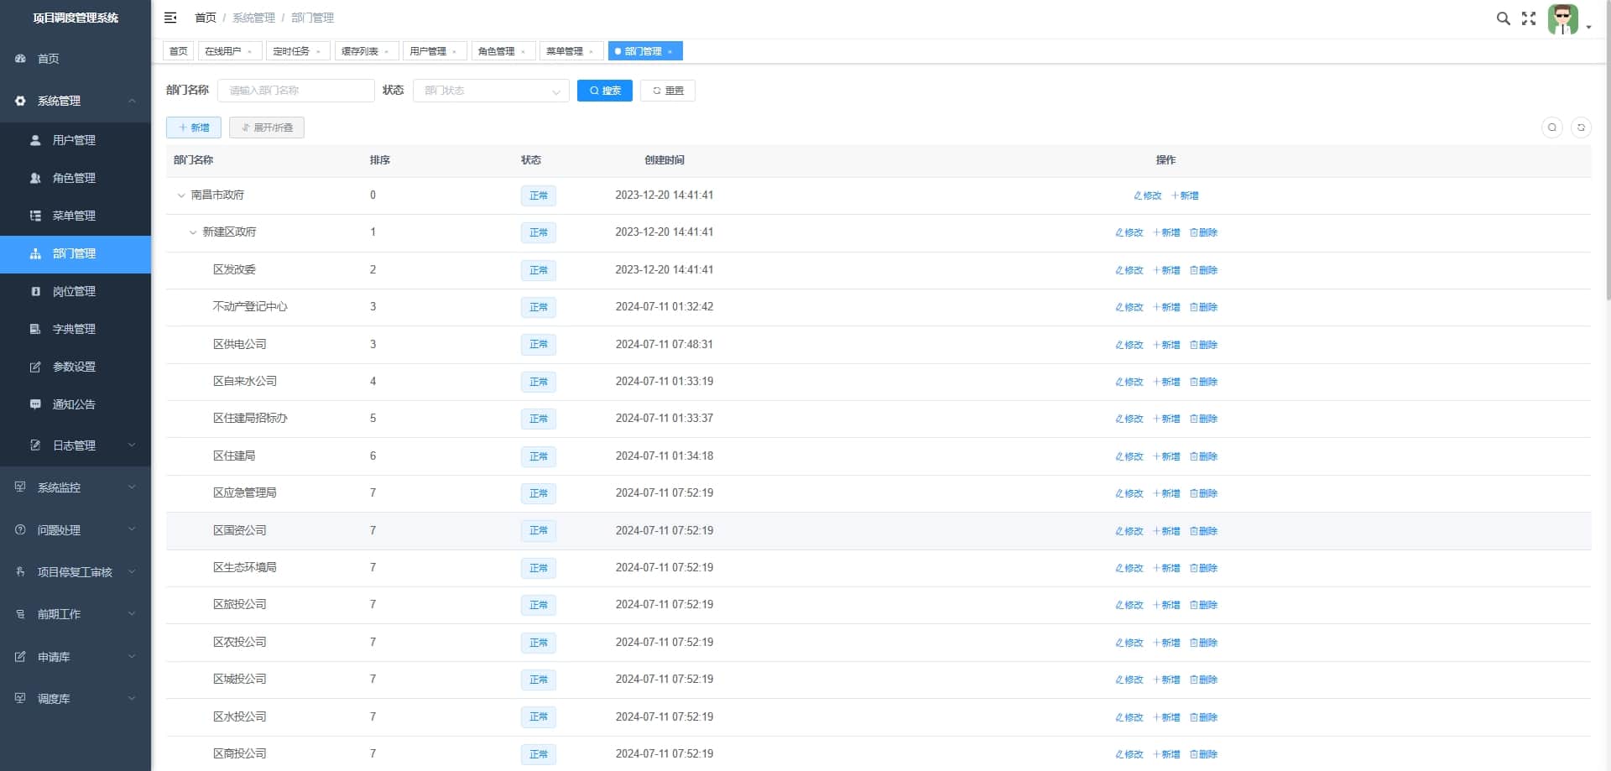The image size is (1611, 771).
Task: Click the 新增 button above the table
Action: (x=194, y=128)
